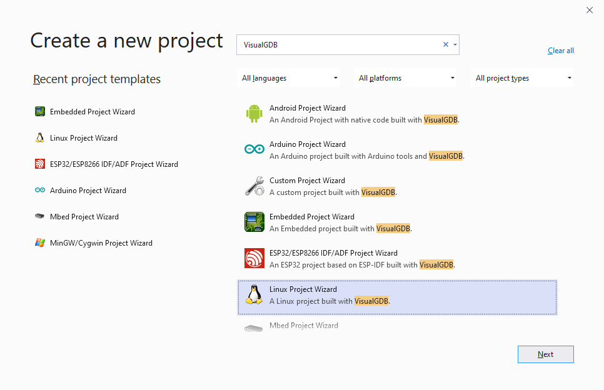Close the Create a new project dialog
Image resolution: width=604 pixels, height=390 pixels.
(589, 10)
